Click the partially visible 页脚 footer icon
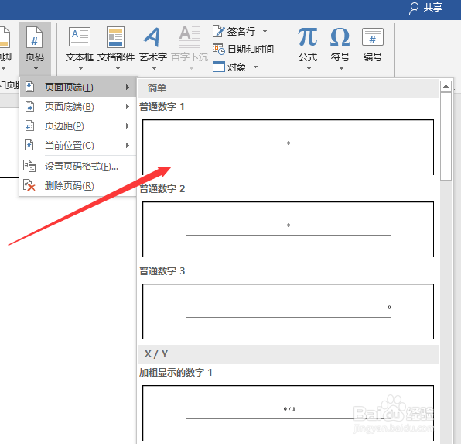This screenshot has height=444, width=461. tap(5, 37)
